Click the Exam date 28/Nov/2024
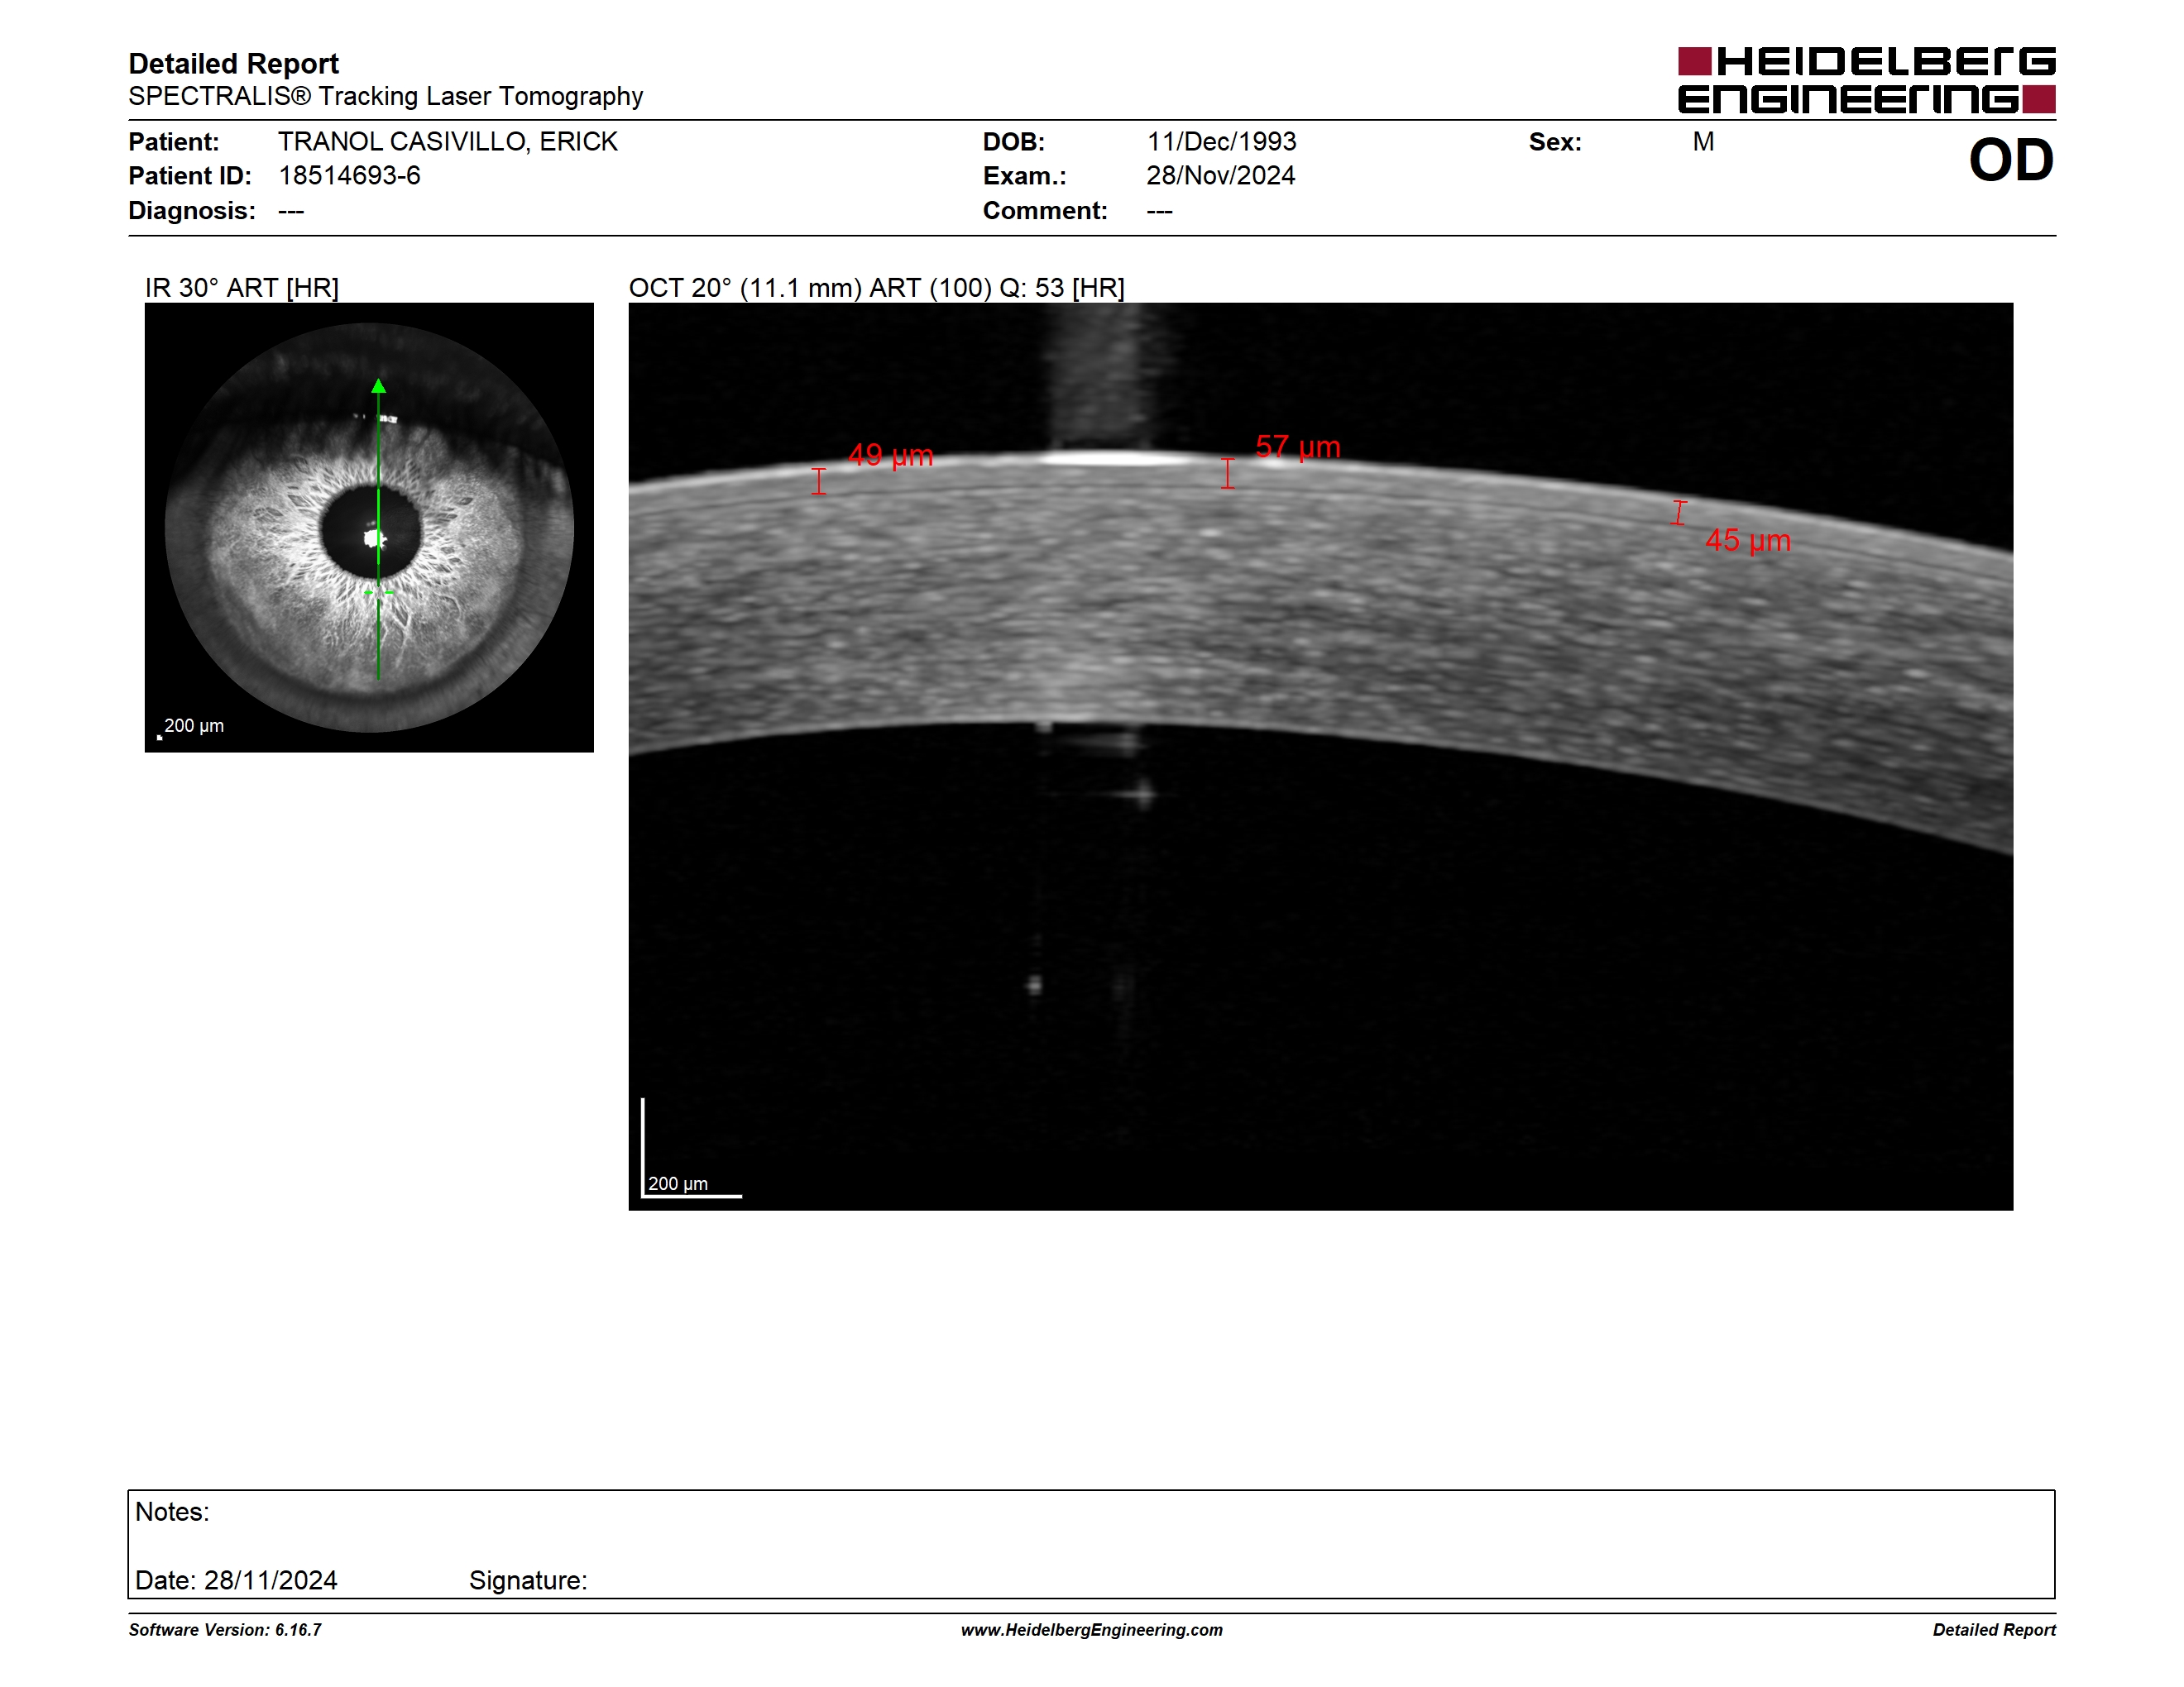Screen dimensions: 2184x1687 [x=1220, y=176]
